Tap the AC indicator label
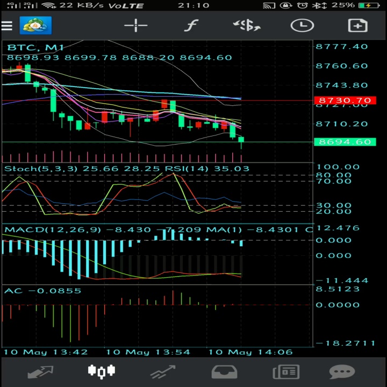The height and width of the screenshot is (387, 387). [x=13, y=291]
